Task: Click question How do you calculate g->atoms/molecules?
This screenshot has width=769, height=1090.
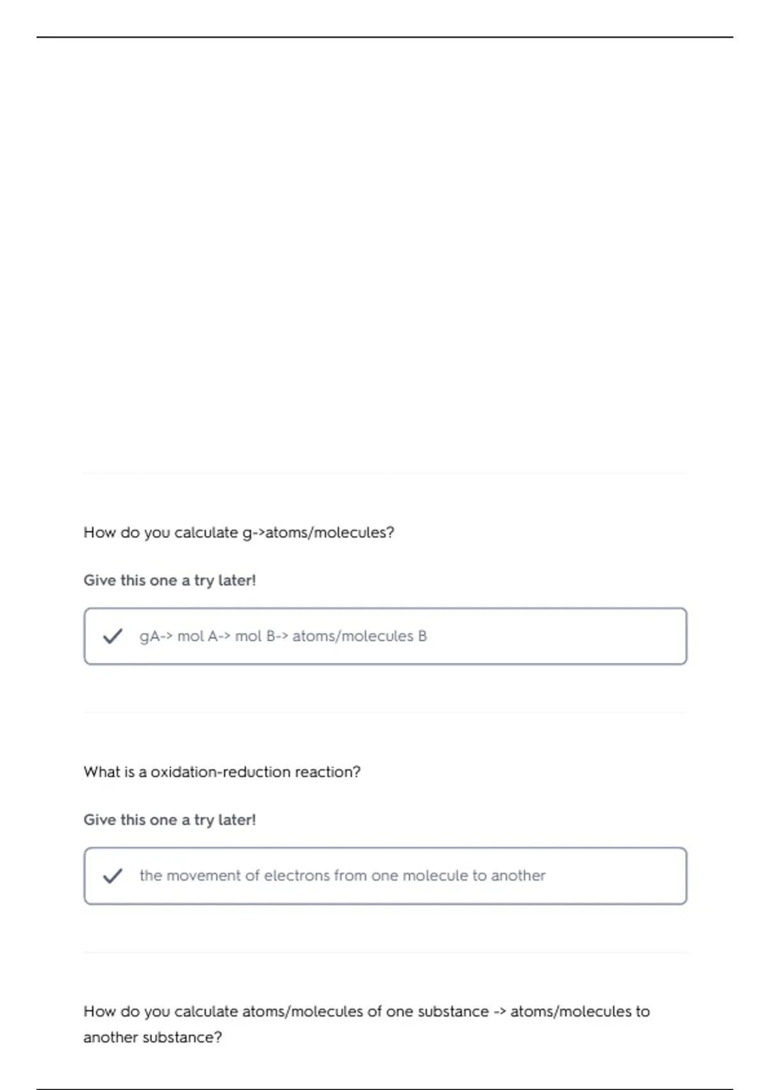Action: click(238, 533)
